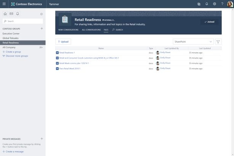Start a new private message with plus

click(x=42, y=139)
